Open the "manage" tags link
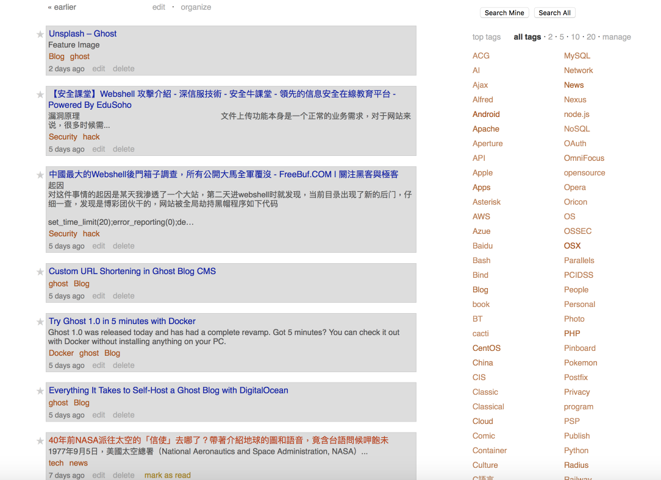The height and width of the screenshot is (480, 661). point(616,37)
